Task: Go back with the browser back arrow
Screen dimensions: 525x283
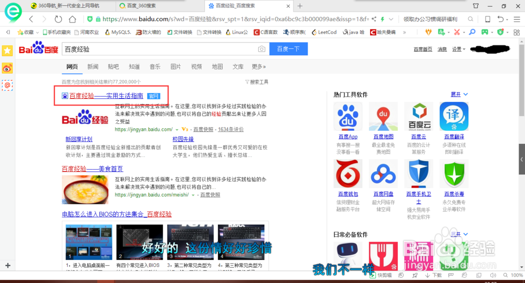Action: tap(31, 19)
